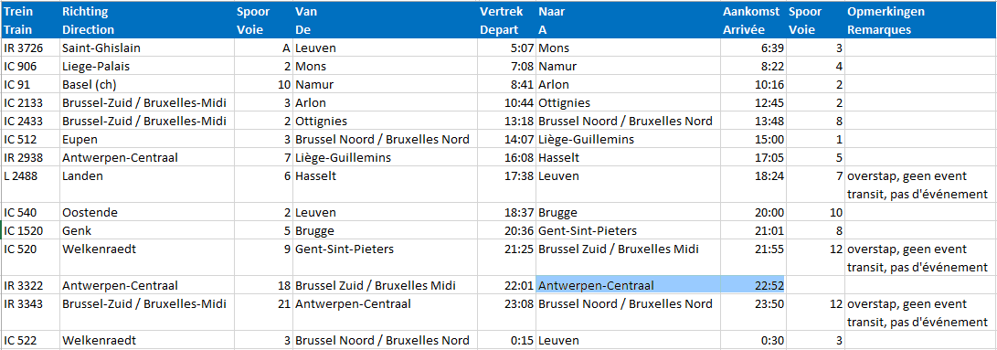The image size is (997, 350).
Task: Select the remark cell in L 2488 row
Action: click(919, 185)
